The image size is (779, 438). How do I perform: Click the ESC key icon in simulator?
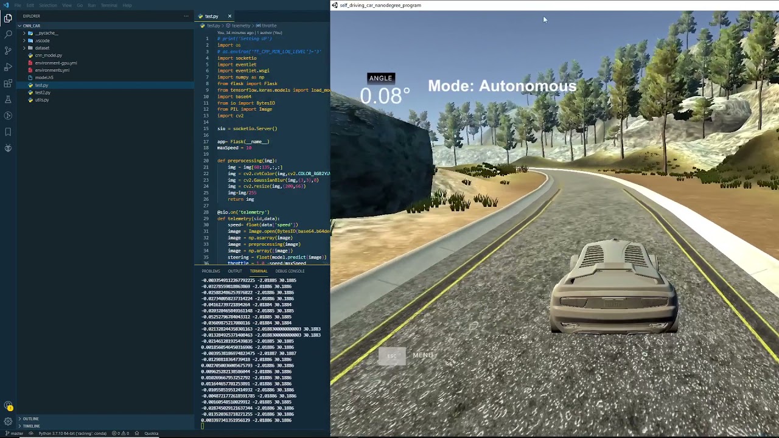point(392,356)
